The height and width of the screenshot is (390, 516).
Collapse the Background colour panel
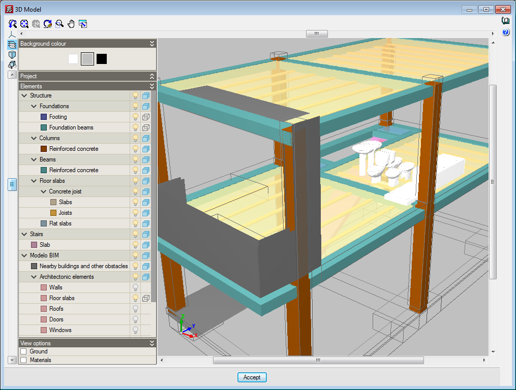(x=151, y=44)
